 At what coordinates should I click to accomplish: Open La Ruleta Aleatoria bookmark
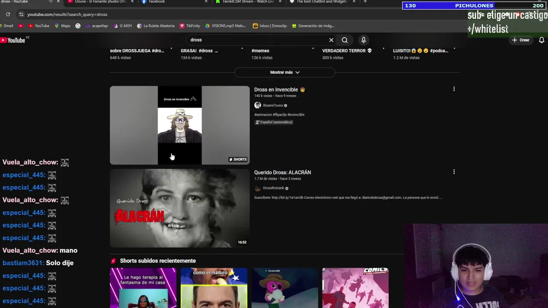(x=156, y=26)
